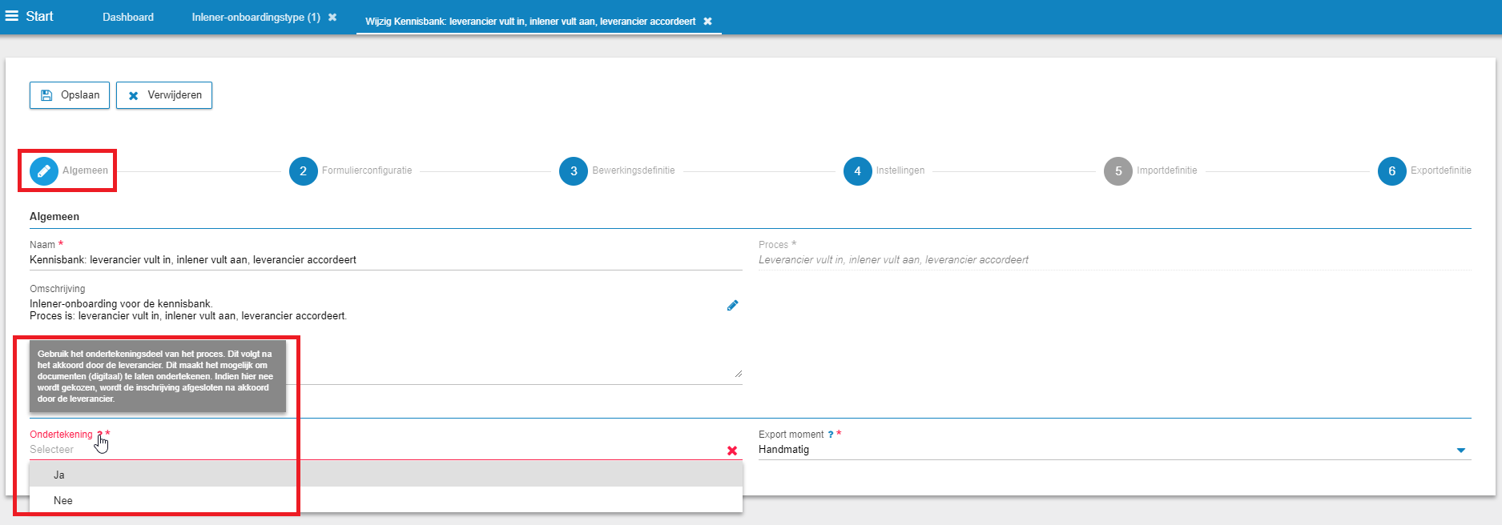This screenshot has width=1502, height=525.
Task: Choose Ja in the Ondertekening list
Action: (386, 475)
